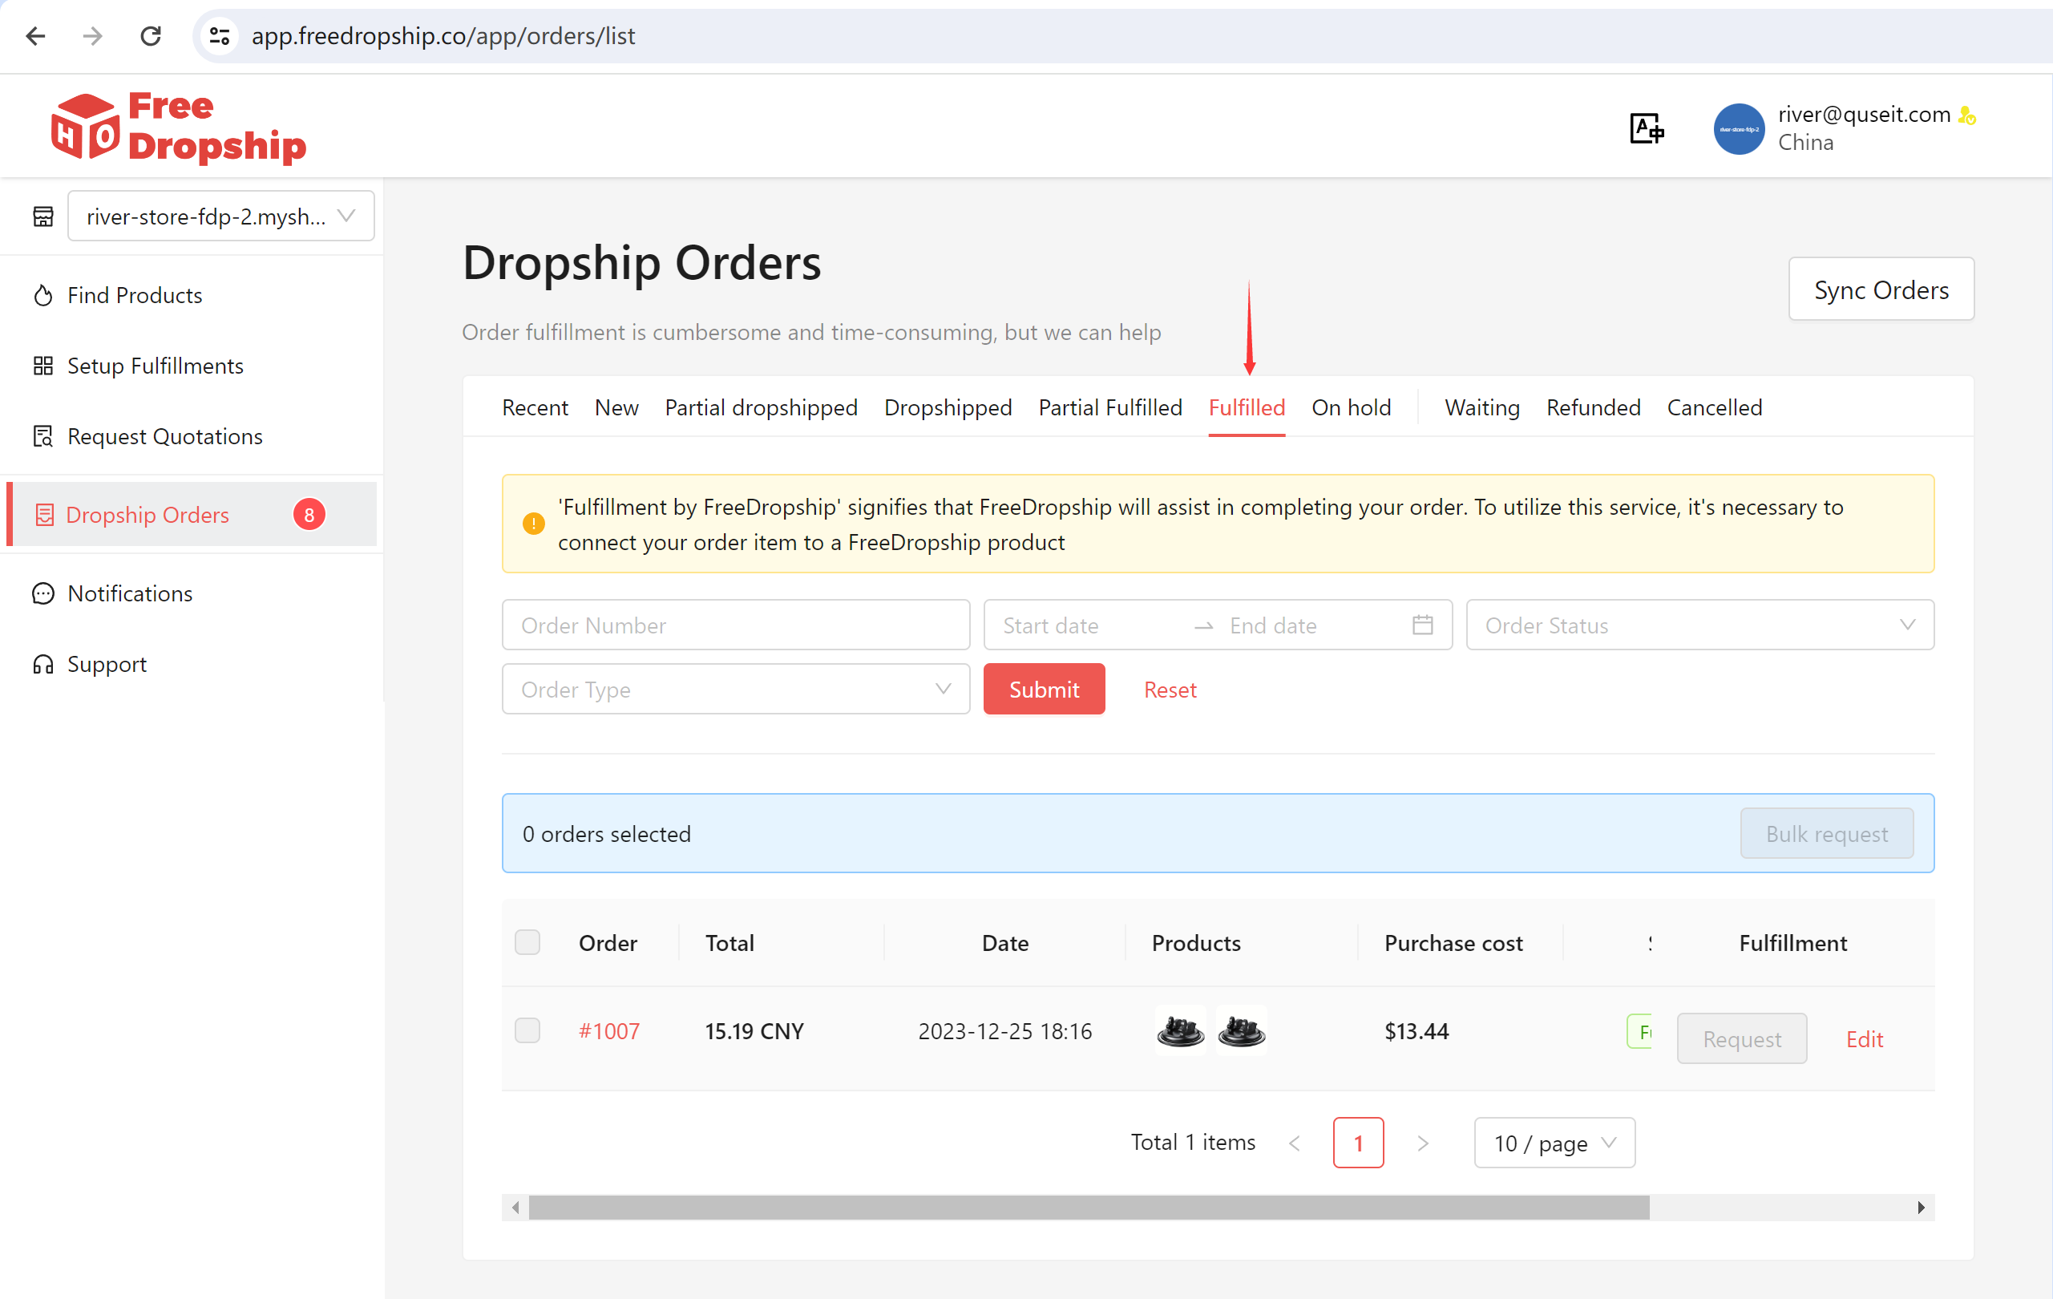
Task: Click the Start date field
Action: [x=1087, y=625]
